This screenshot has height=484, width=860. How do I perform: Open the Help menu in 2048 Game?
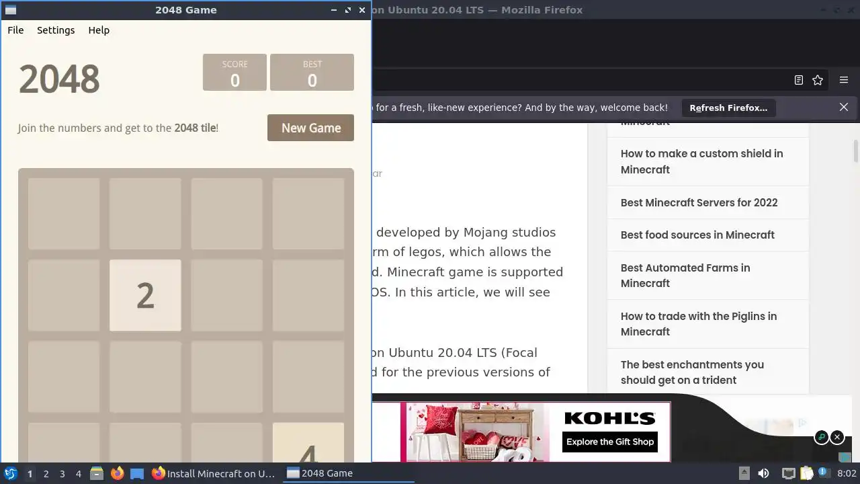[99, 30]
